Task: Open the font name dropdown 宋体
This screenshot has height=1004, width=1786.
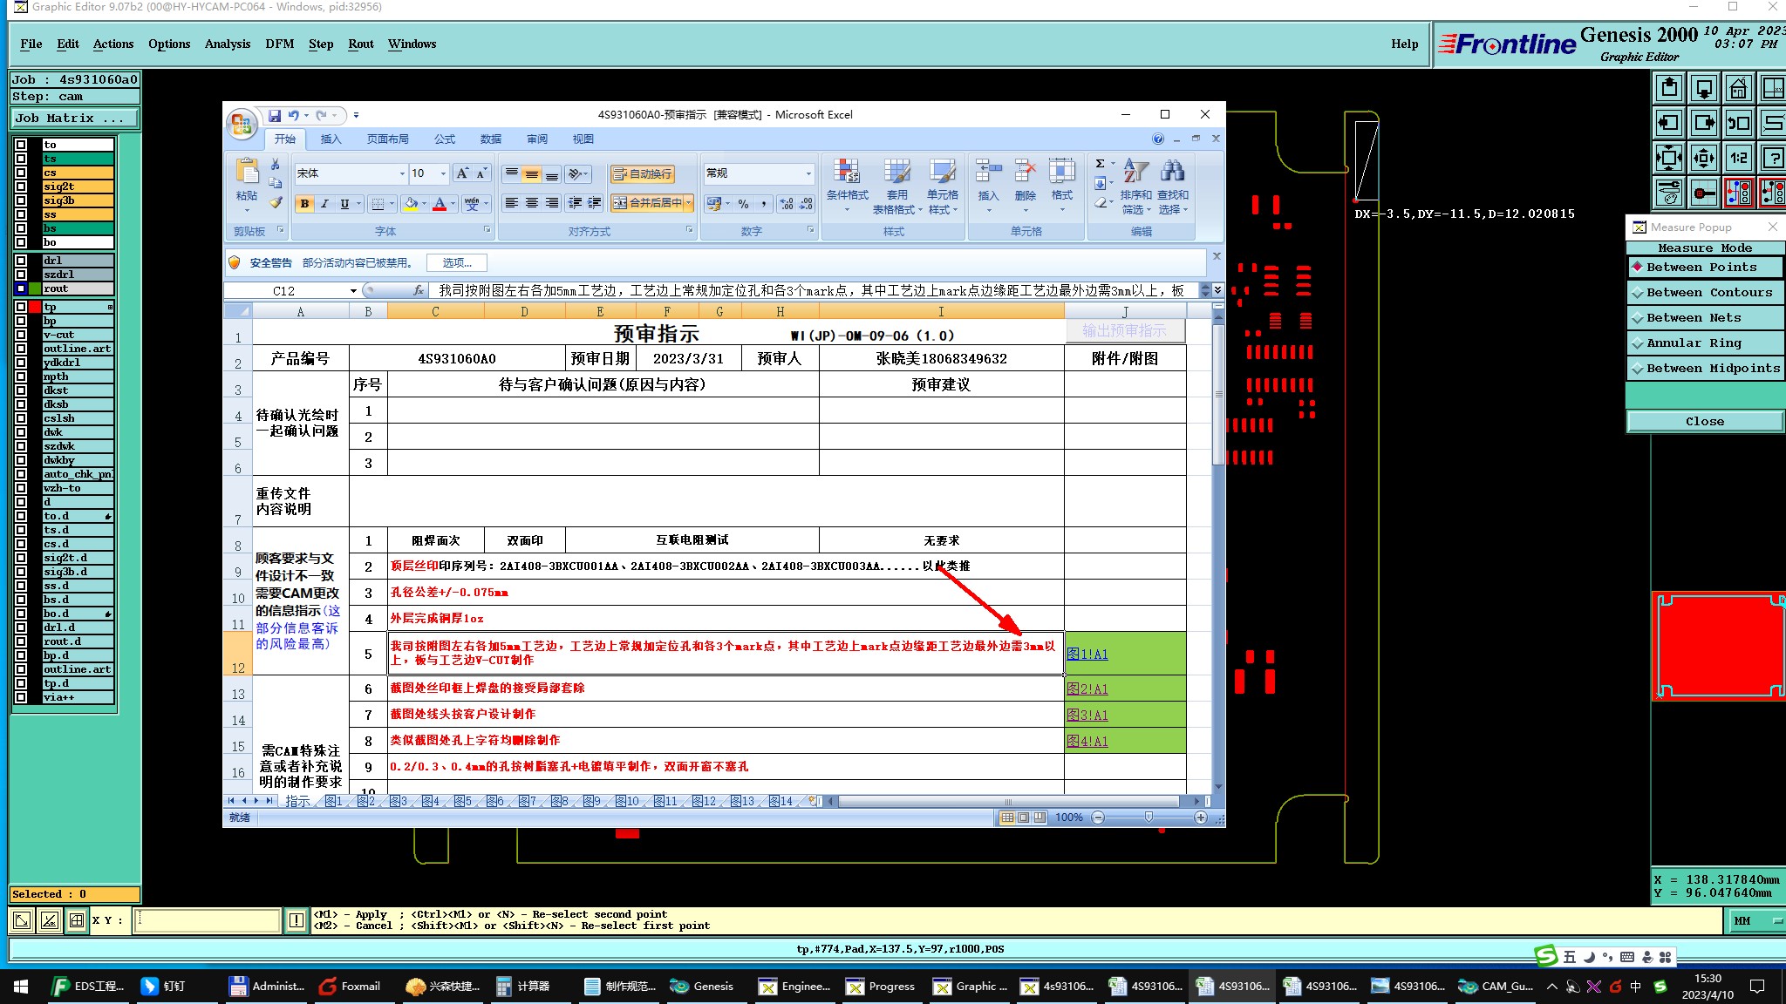Action: tap(402, 173)
